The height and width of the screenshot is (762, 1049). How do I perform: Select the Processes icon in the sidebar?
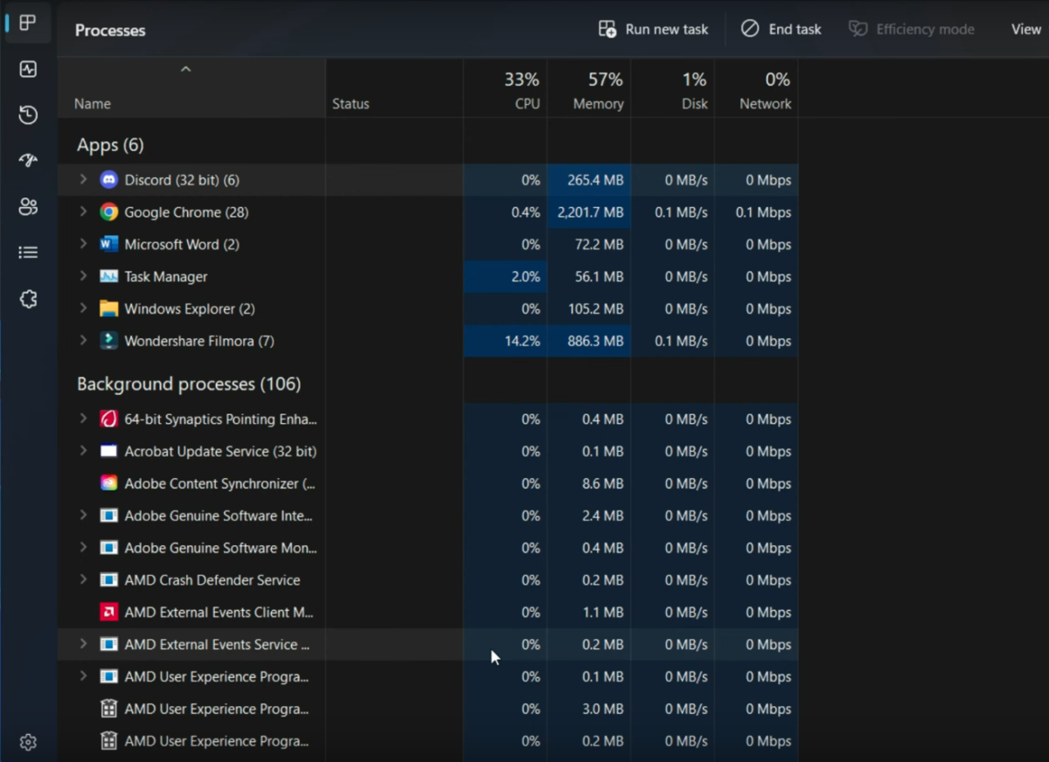27,24
